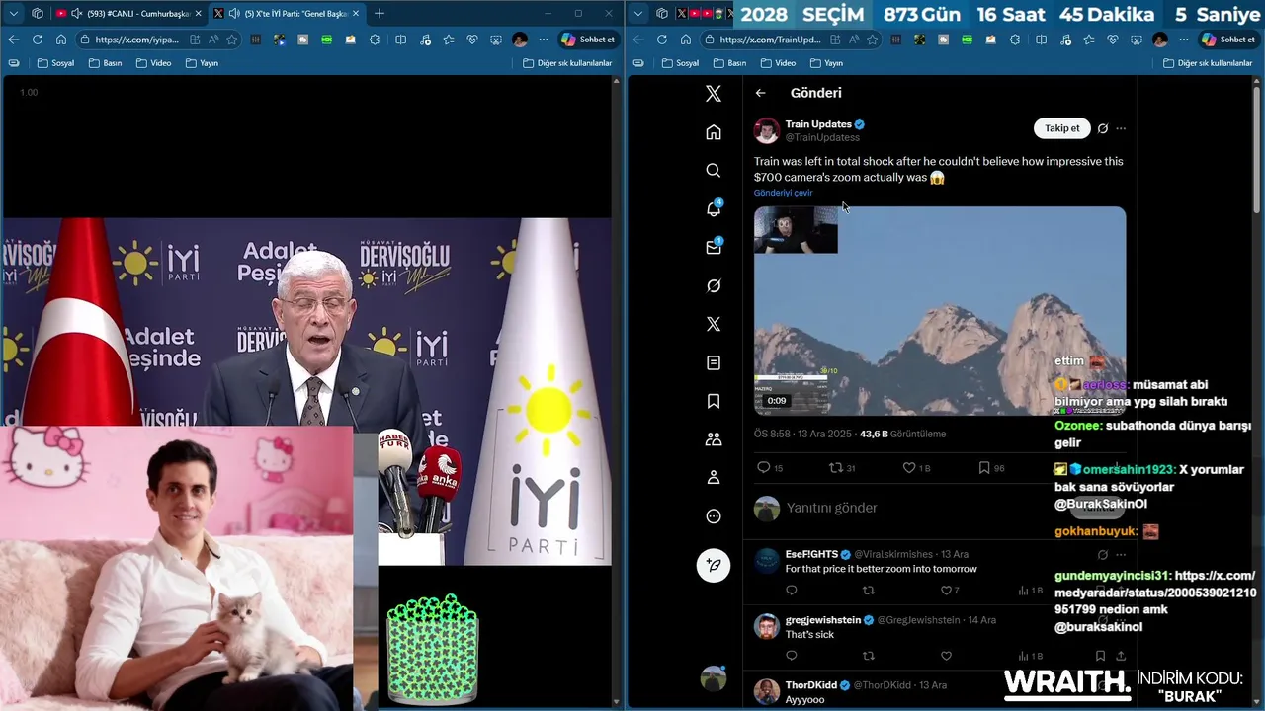Open workspaces icon in left browser tab bar
This screenshot has height=711, width=1265.
(38, 14)
